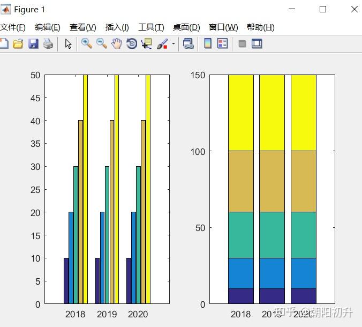The height and width of the screenshot is (327, 362).
Task: Open a file with the folder icon
Action: click(x=18, y=43)
